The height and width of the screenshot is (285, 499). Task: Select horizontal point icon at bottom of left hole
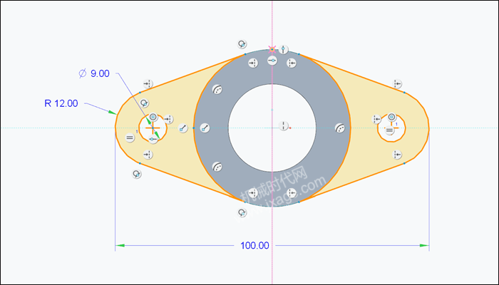pos(153,140)
